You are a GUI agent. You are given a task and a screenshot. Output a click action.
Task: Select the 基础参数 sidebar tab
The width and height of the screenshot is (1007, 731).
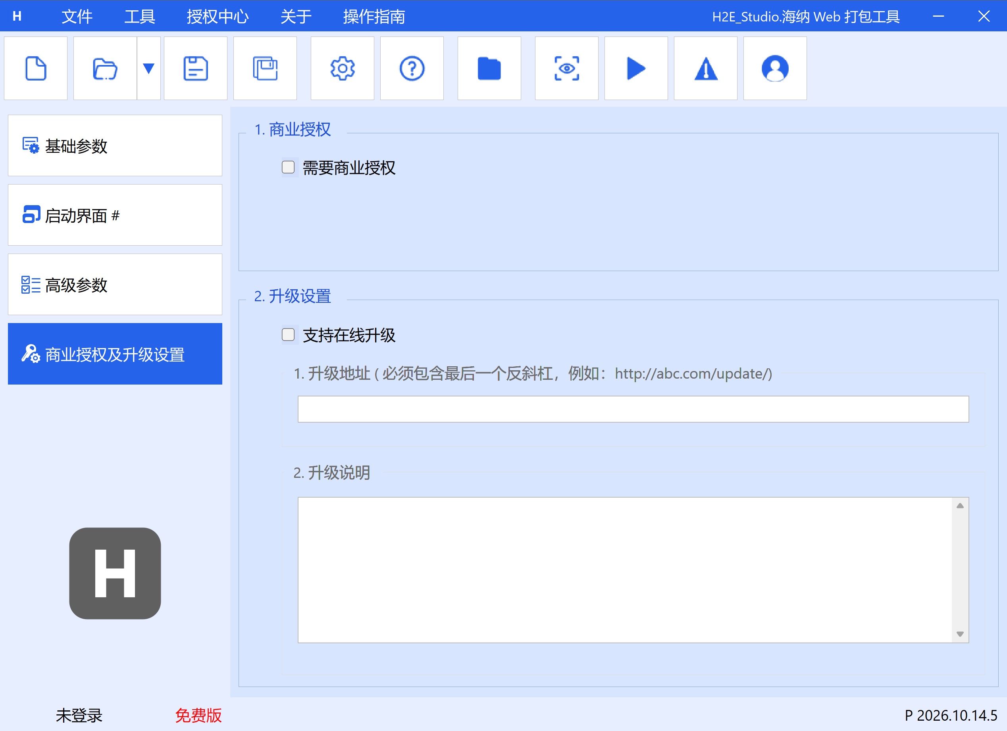(115, 146)
